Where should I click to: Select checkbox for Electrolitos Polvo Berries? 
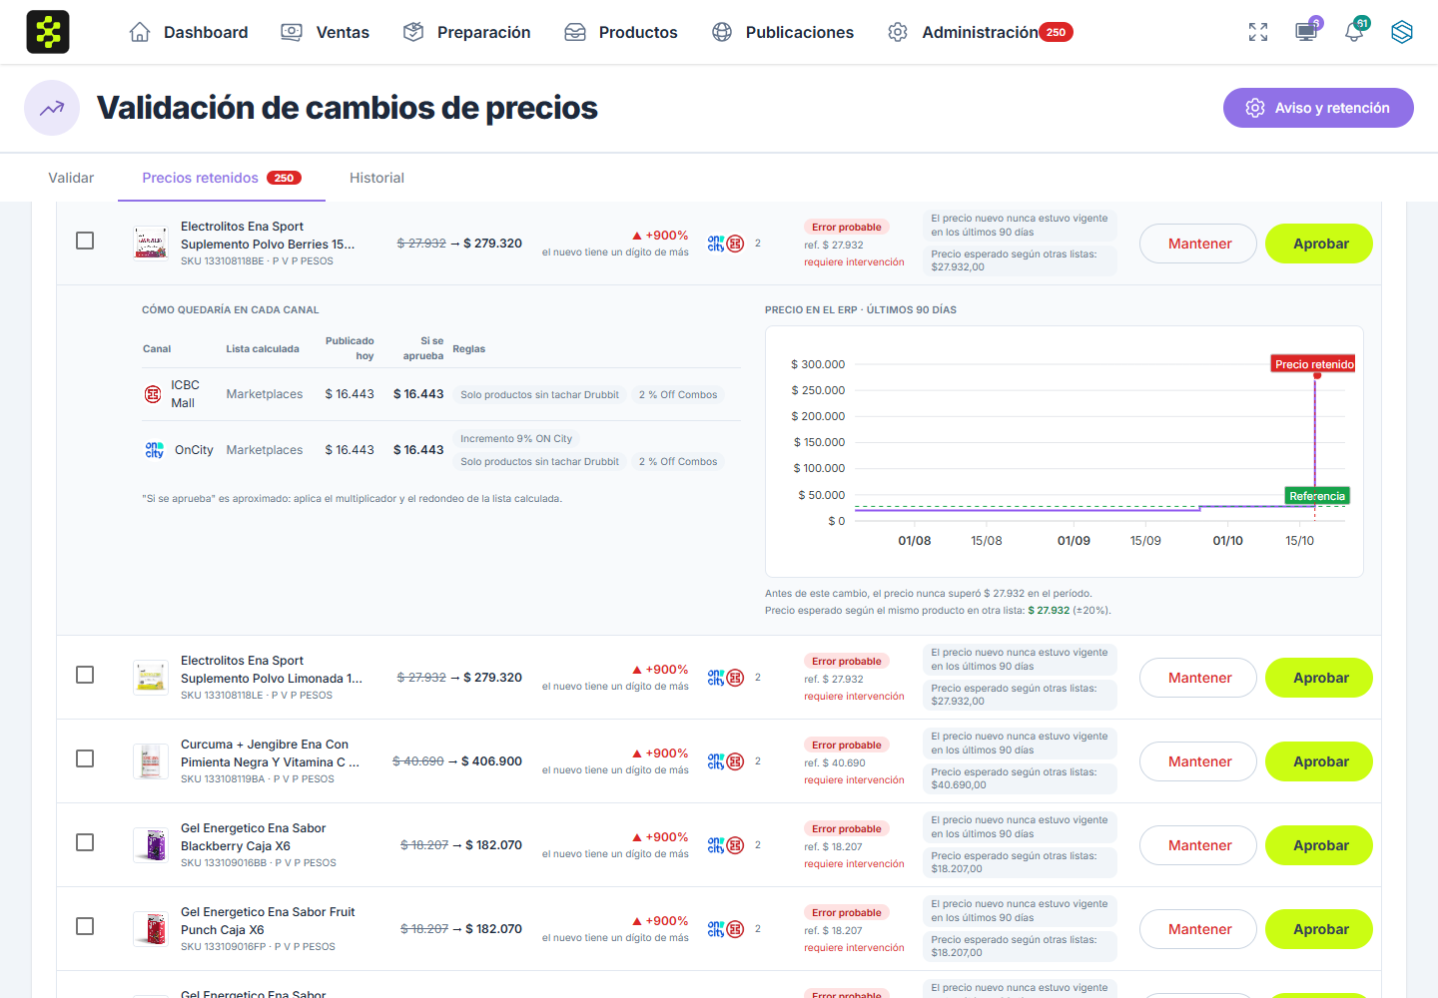(85, 241)
